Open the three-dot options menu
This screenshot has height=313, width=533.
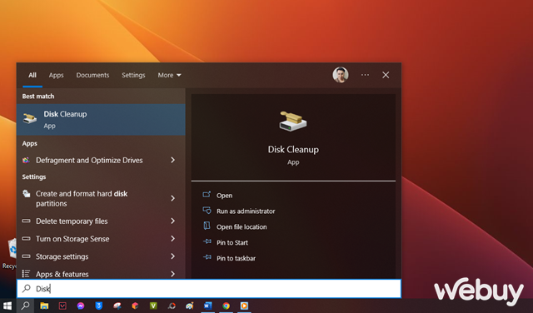click(x=365, y=75)
